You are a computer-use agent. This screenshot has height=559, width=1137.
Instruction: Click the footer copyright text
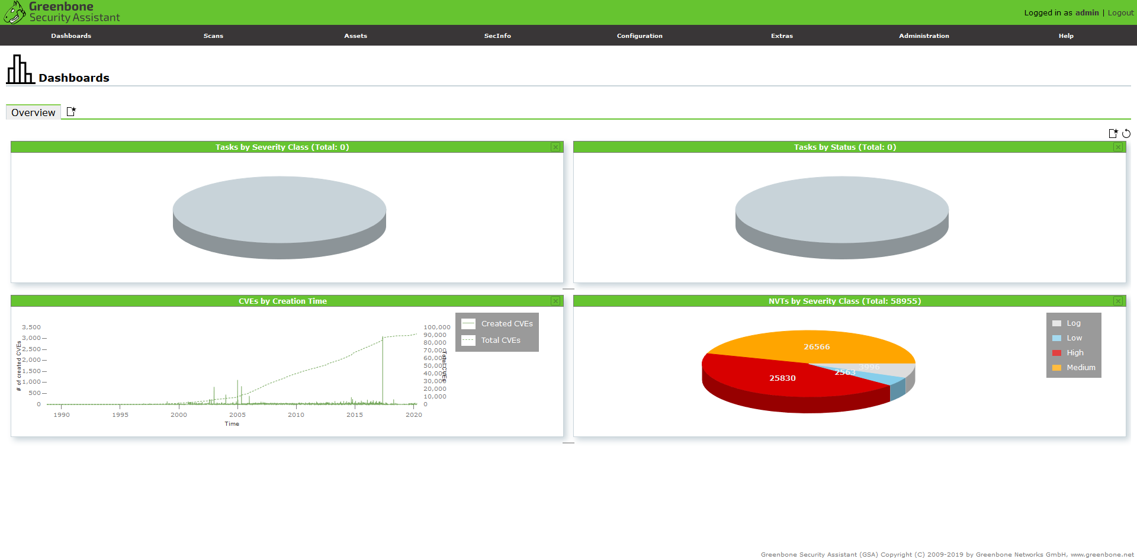(947, 554)
